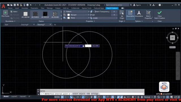
Task: Click the Save quick access icon
Action: coord(15,5)
